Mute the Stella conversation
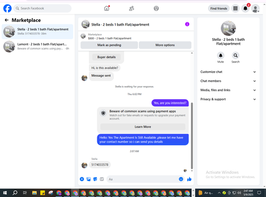The height and width of the screenshot is (197, 266). click(x=221, y=56)
